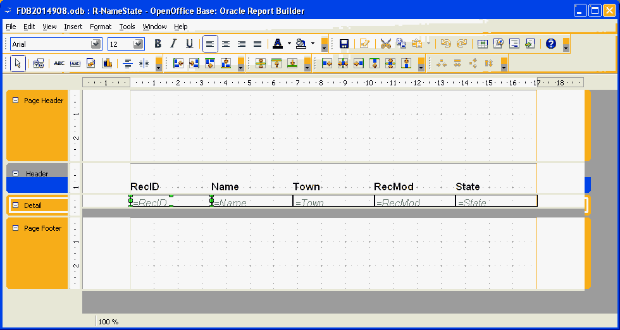Cut selection with the scissors icon
This screenshot has width=620, height=330.
pos(385,44)
